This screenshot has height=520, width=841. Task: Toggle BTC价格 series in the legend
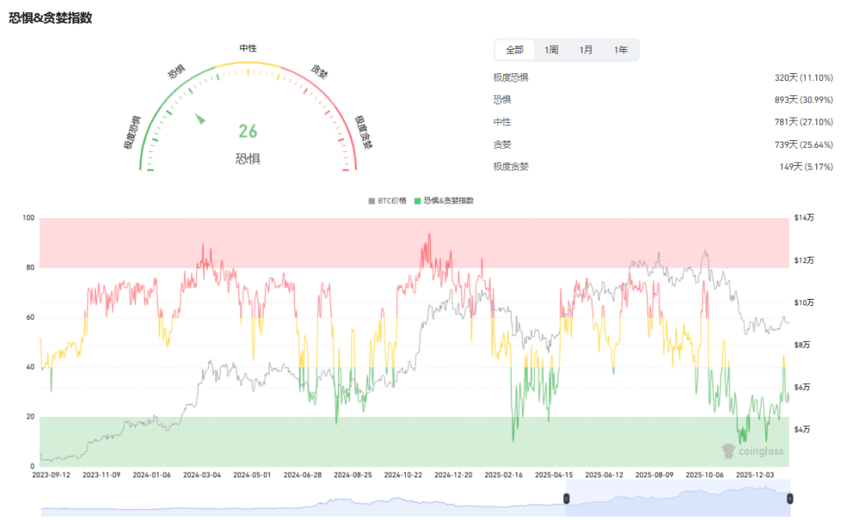point(387,201)
